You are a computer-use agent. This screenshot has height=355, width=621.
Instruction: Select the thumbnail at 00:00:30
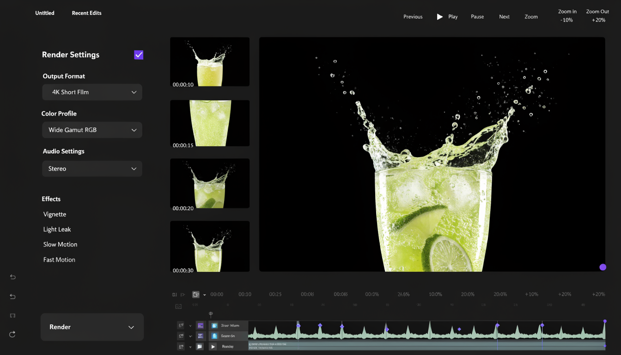[210, 246]
